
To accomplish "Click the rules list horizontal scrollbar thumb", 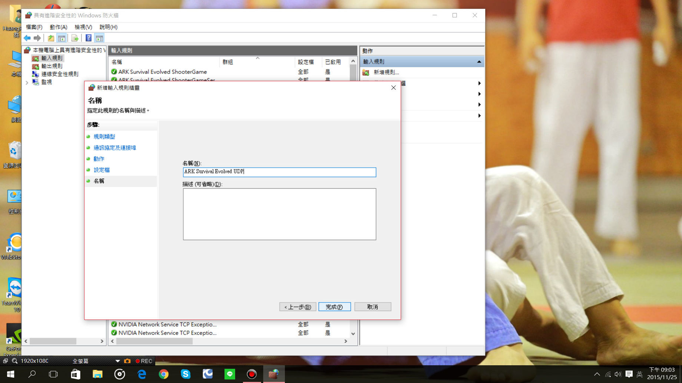I will (154, 341).
